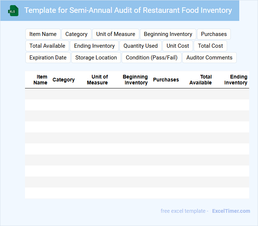Click the Beginning Inventory column header

tap(135, 80)
